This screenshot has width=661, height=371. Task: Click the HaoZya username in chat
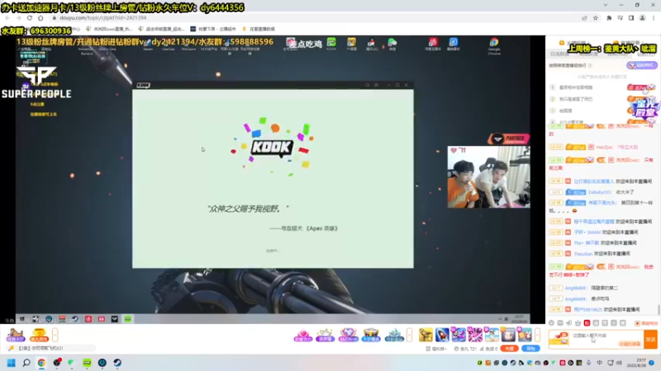pyautogui.click(x=605, y=148)
